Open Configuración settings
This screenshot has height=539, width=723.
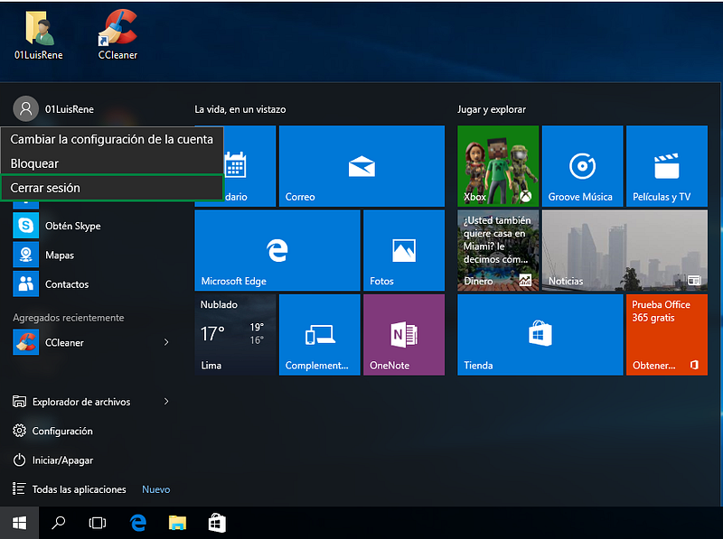(x=53, y=431)
